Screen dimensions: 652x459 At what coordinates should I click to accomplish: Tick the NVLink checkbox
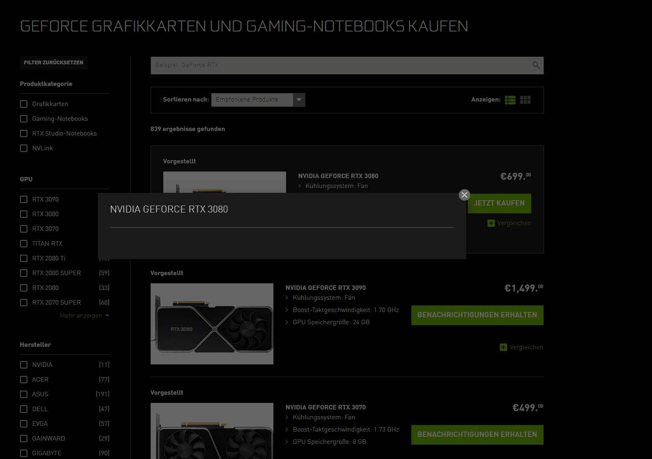24,148
